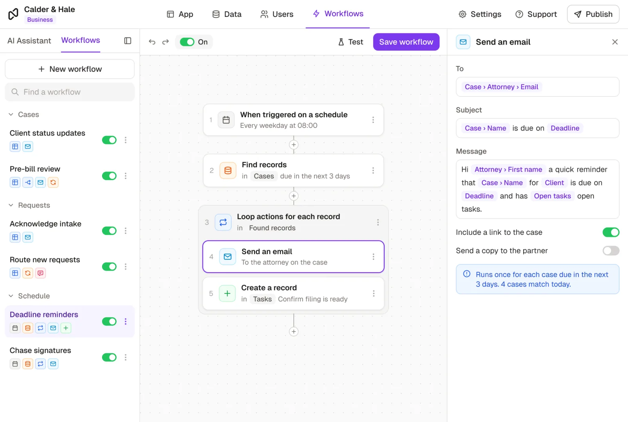Open more options for Deadline reminders workflow

[126, 321]
